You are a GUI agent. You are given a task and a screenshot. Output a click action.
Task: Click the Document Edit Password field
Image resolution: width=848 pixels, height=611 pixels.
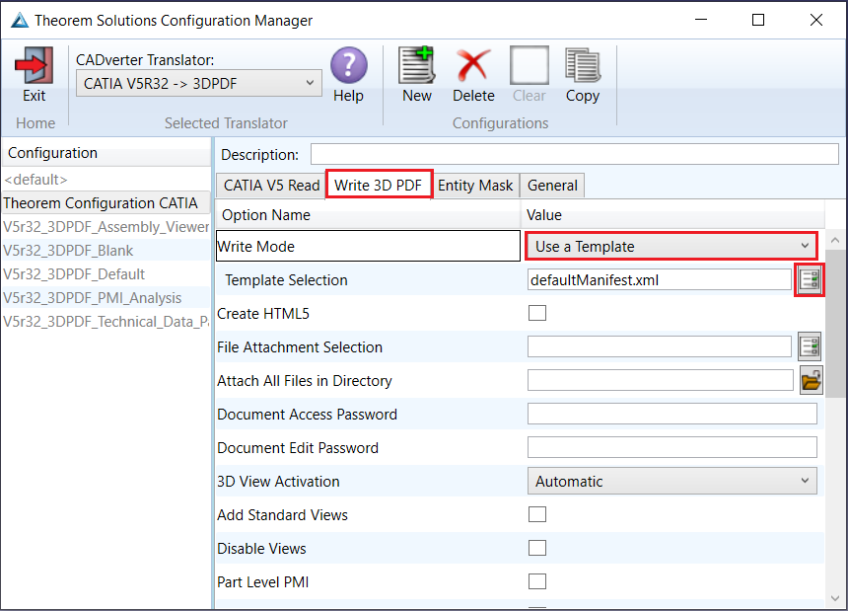[672, 447]
